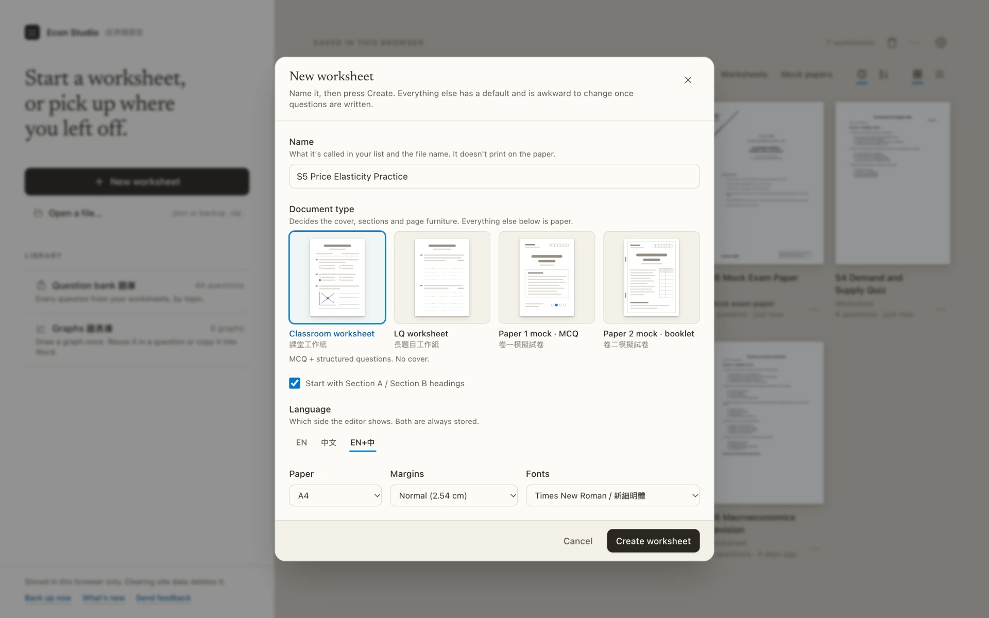
Task: Click the sort order arrows icon
Action: (x=884, y=75)
